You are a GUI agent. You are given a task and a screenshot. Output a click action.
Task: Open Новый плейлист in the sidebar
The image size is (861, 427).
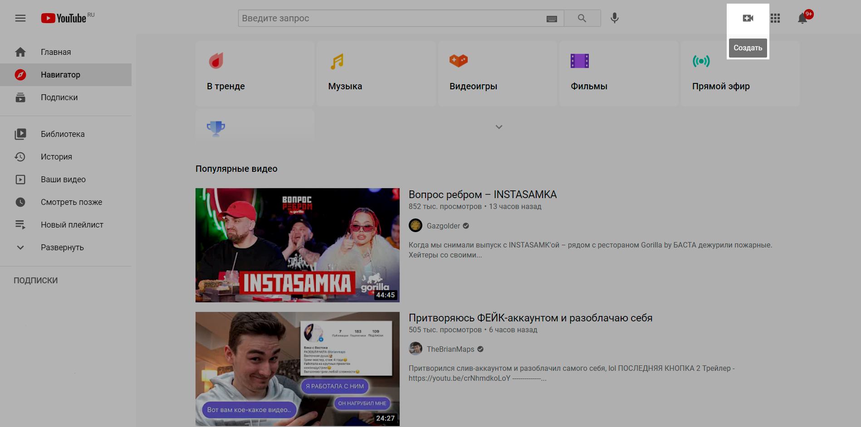pyautogui.click(x=66, y=225)
